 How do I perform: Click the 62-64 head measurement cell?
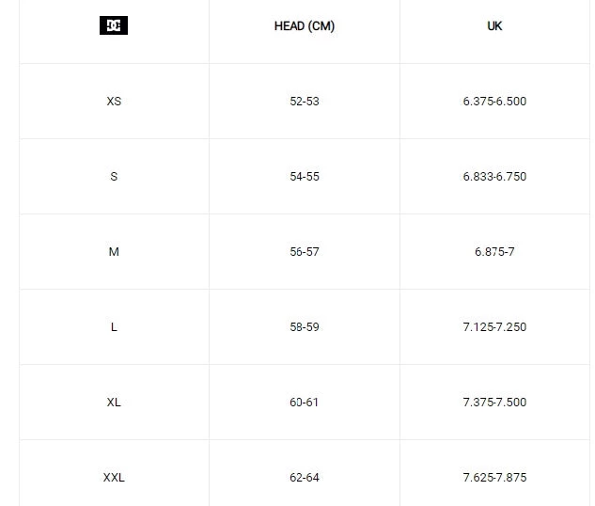pos(305,478)
